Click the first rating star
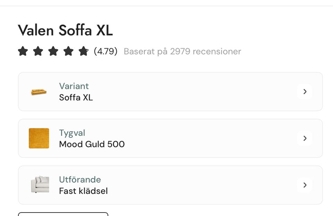333x216 pixels. point(23,52)
